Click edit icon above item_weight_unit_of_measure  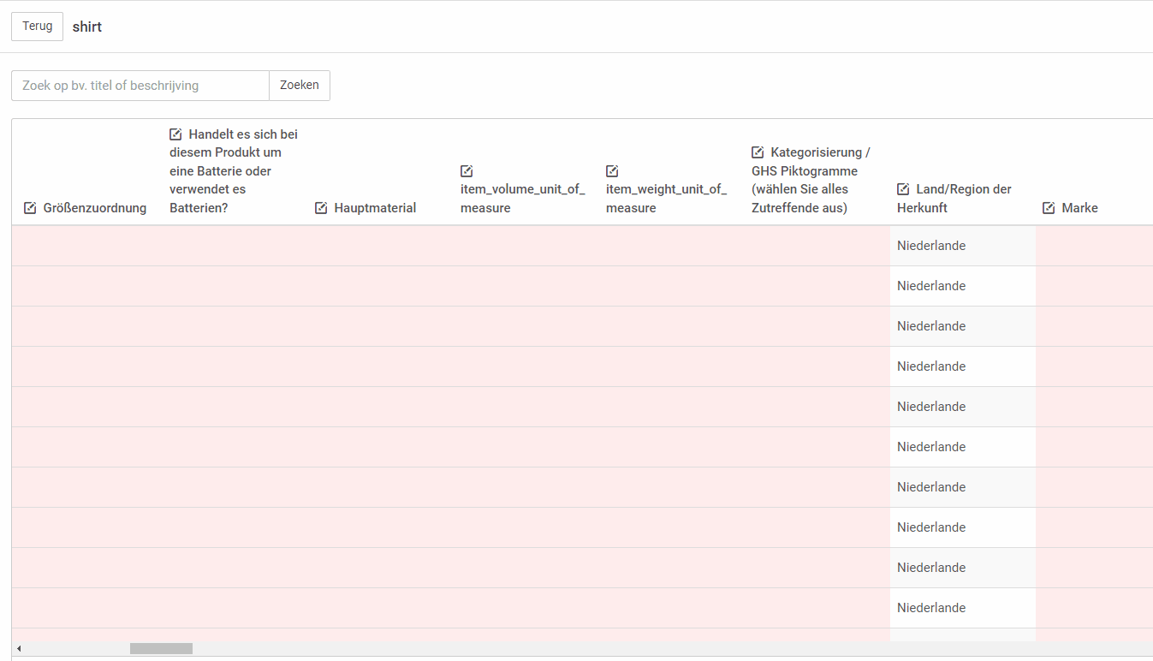(612, 171)
